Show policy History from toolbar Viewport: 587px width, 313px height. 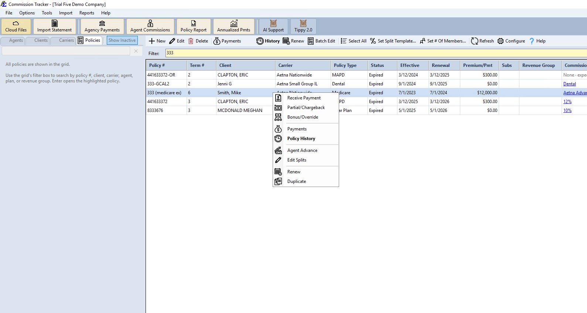[268, 41]
